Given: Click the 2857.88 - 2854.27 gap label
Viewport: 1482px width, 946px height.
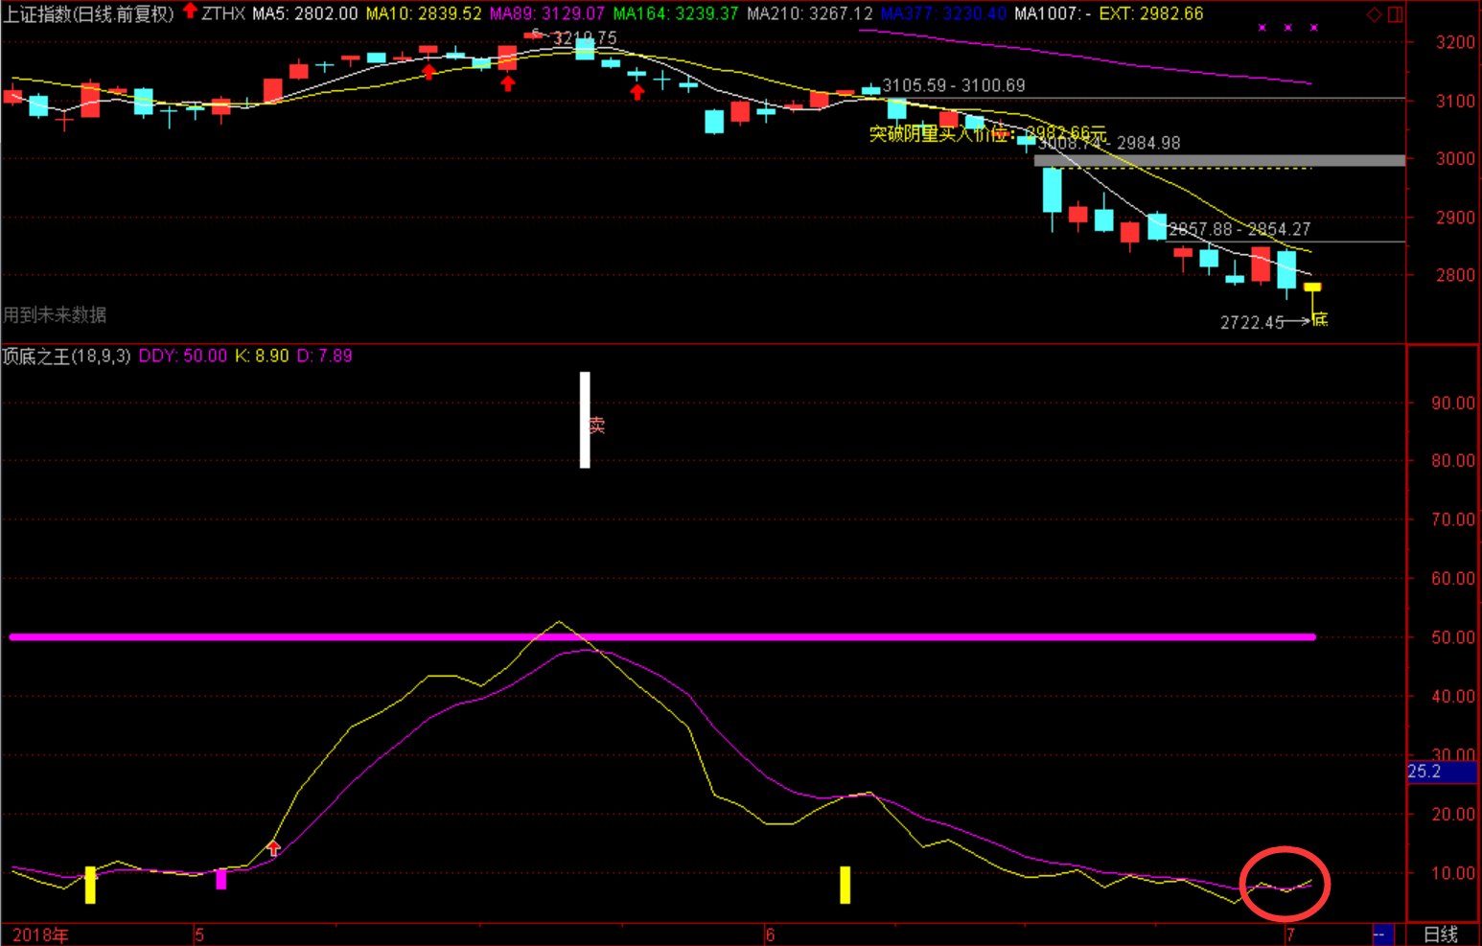Looking at the screenshot, I should click(x=1239, y=229).
